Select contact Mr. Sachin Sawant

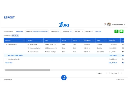point(33,52)
